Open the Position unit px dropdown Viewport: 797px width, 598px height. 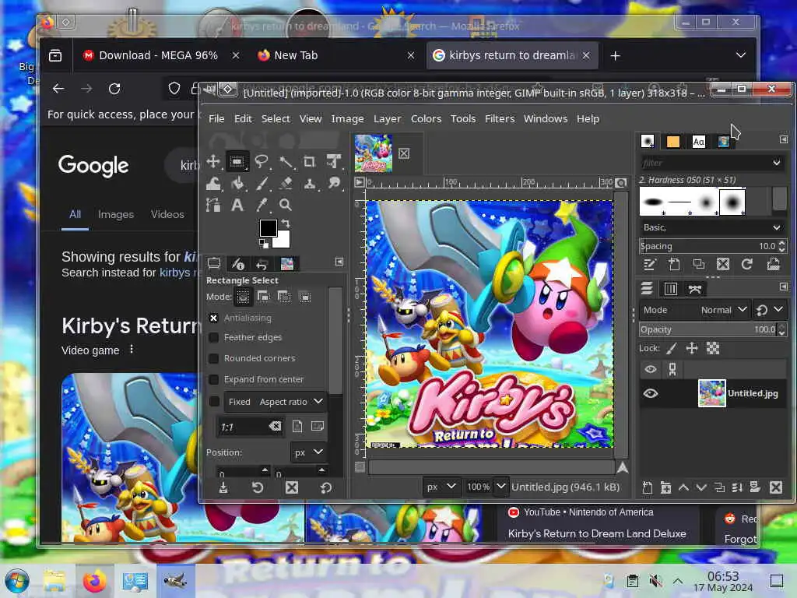pyautogui.click(x=308, y=452)
